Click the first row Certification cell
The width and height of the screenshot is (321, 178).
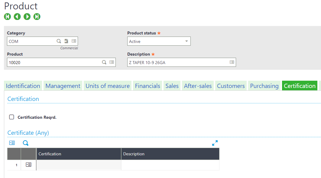pos(79,165)
